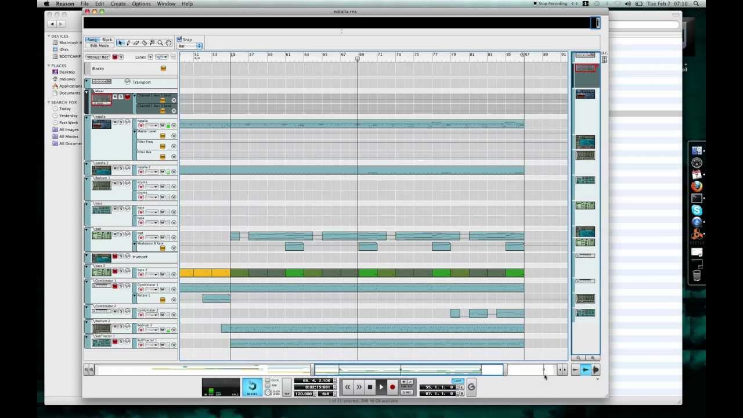Select the Pencil tool
This screenshot has height=418, width=743.
128,43
